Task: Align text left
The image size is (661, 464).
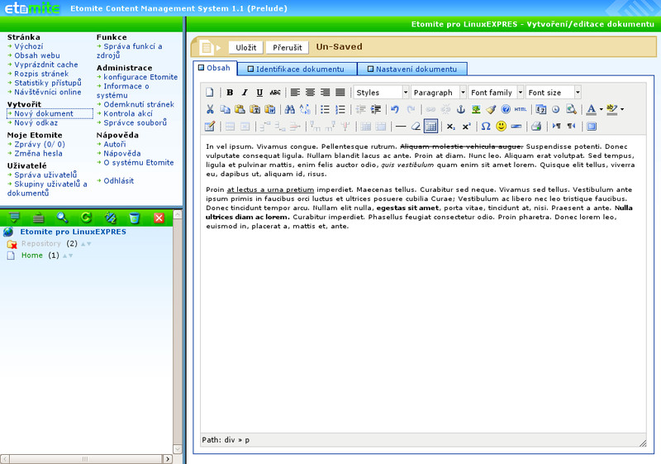Action: tap(295, 93)
